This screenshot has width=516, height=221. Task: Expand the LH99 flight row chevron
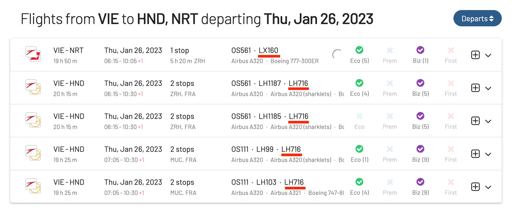488,154
